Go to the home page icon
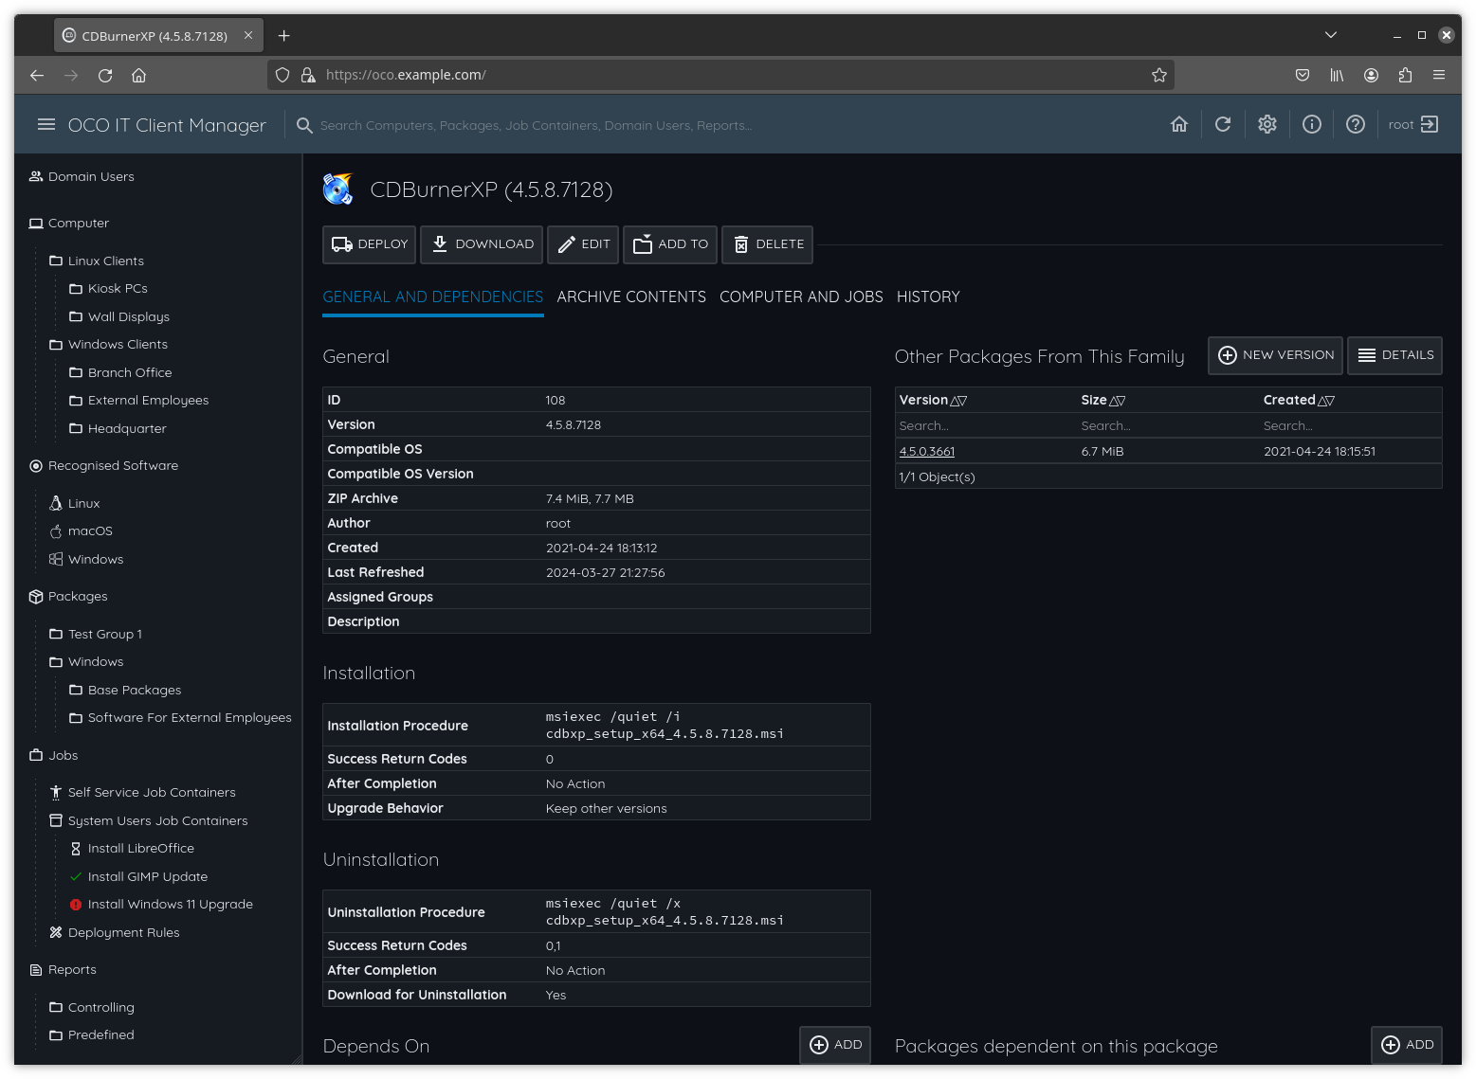 coord(1178,124)
